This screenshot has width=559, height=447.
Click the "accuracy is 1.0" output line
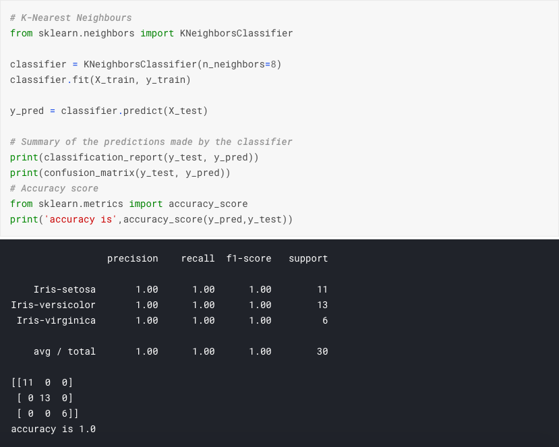[x=53, y=429]
